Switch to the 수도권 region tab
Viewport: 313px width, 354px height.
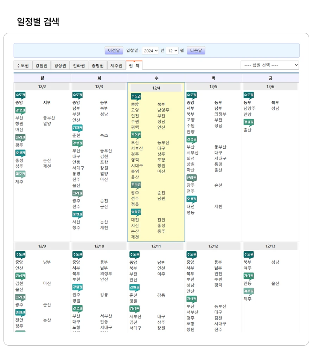[x=23, y=66]
